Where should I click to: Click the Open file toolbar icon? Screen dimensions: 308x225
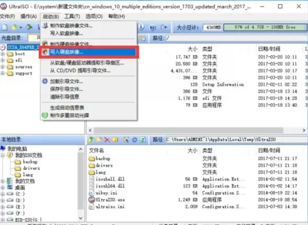tap(14, 27)
